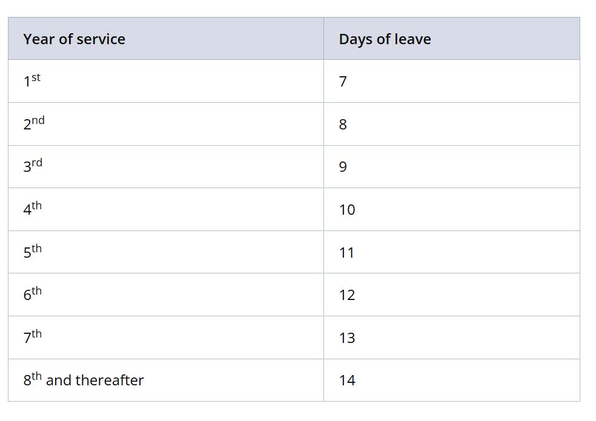Click the leave value 8

point(343,124)
